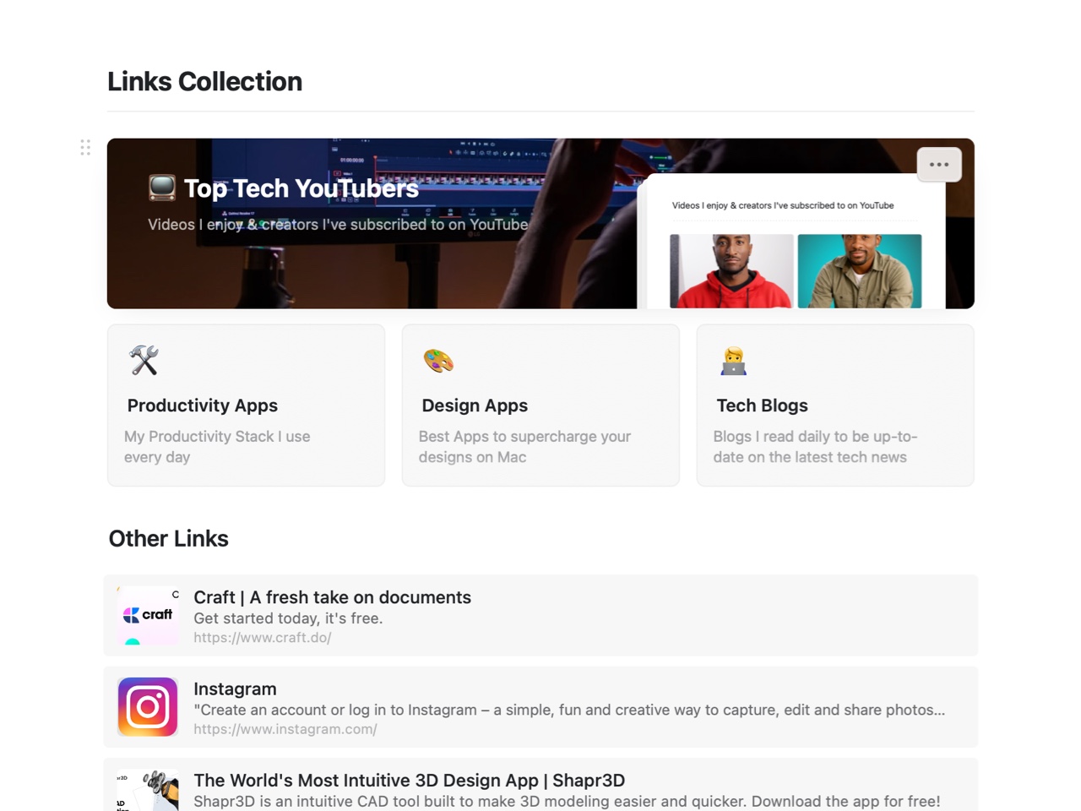Click 'Blogs I read daily' description text
Image resolution: width=1081 pixels, height=811 pixels.
pos(815,447)
